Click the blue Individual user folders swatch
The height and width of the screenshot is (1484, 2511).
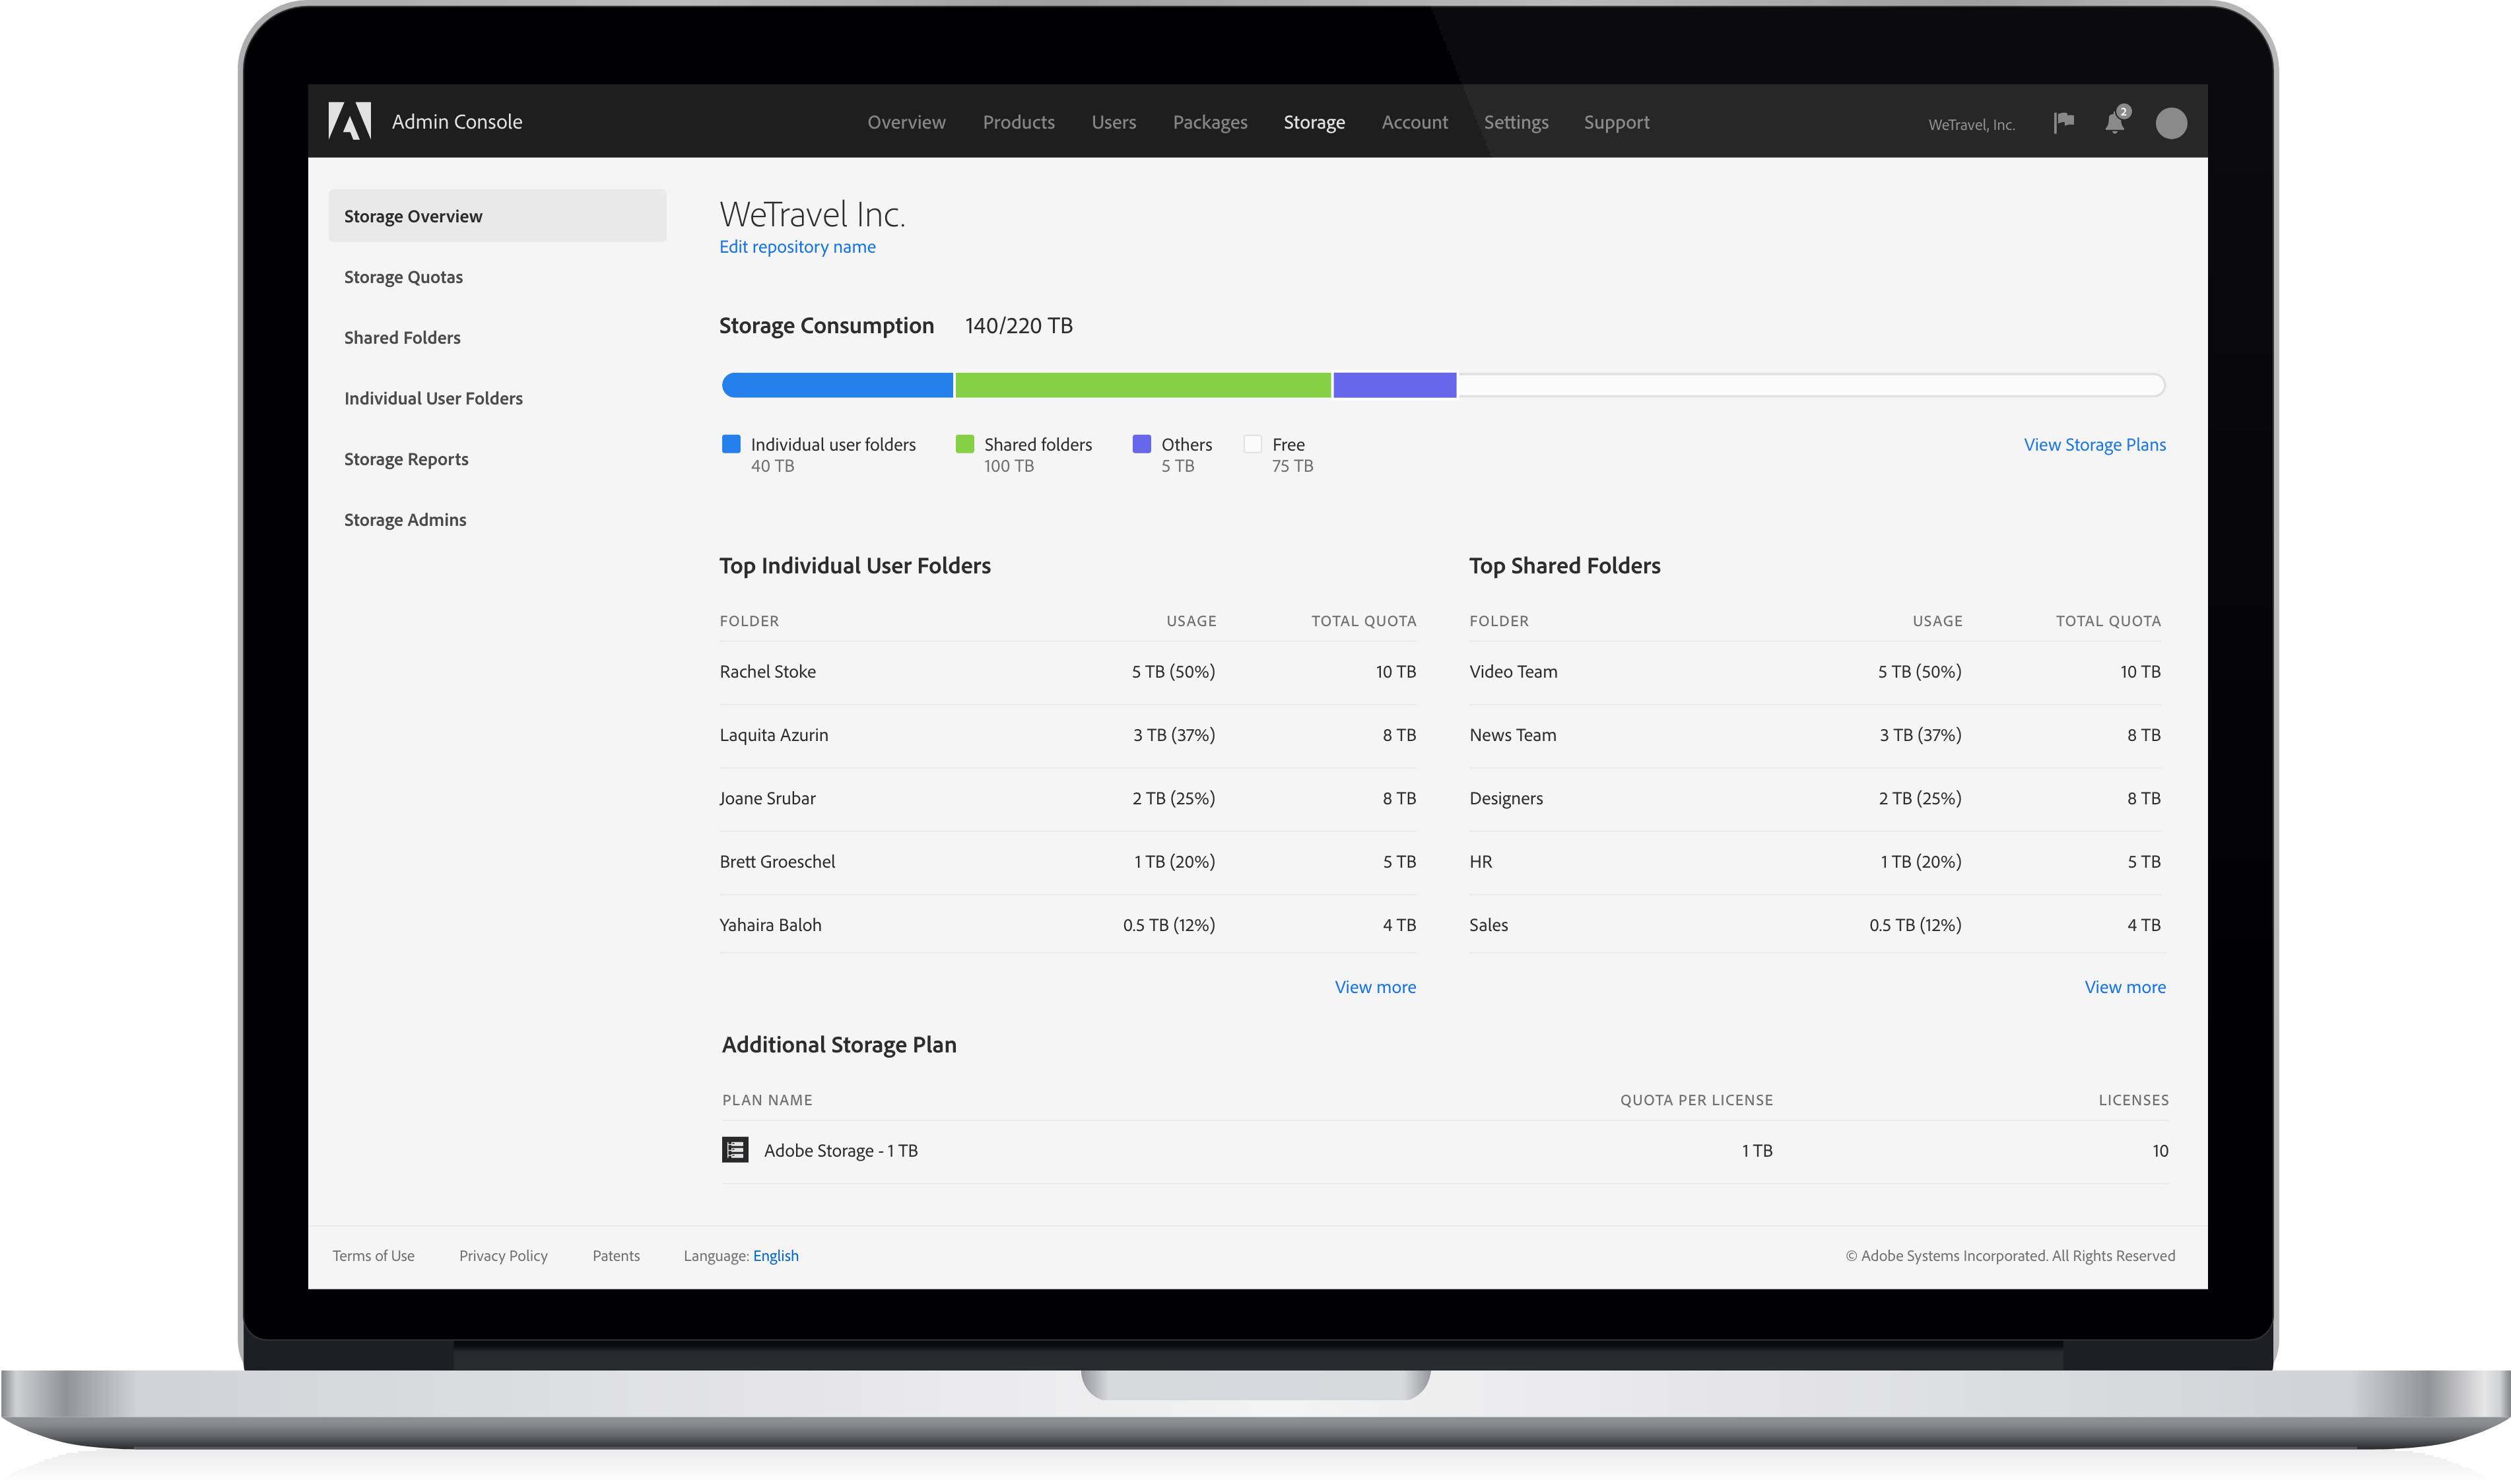point(731,444)
